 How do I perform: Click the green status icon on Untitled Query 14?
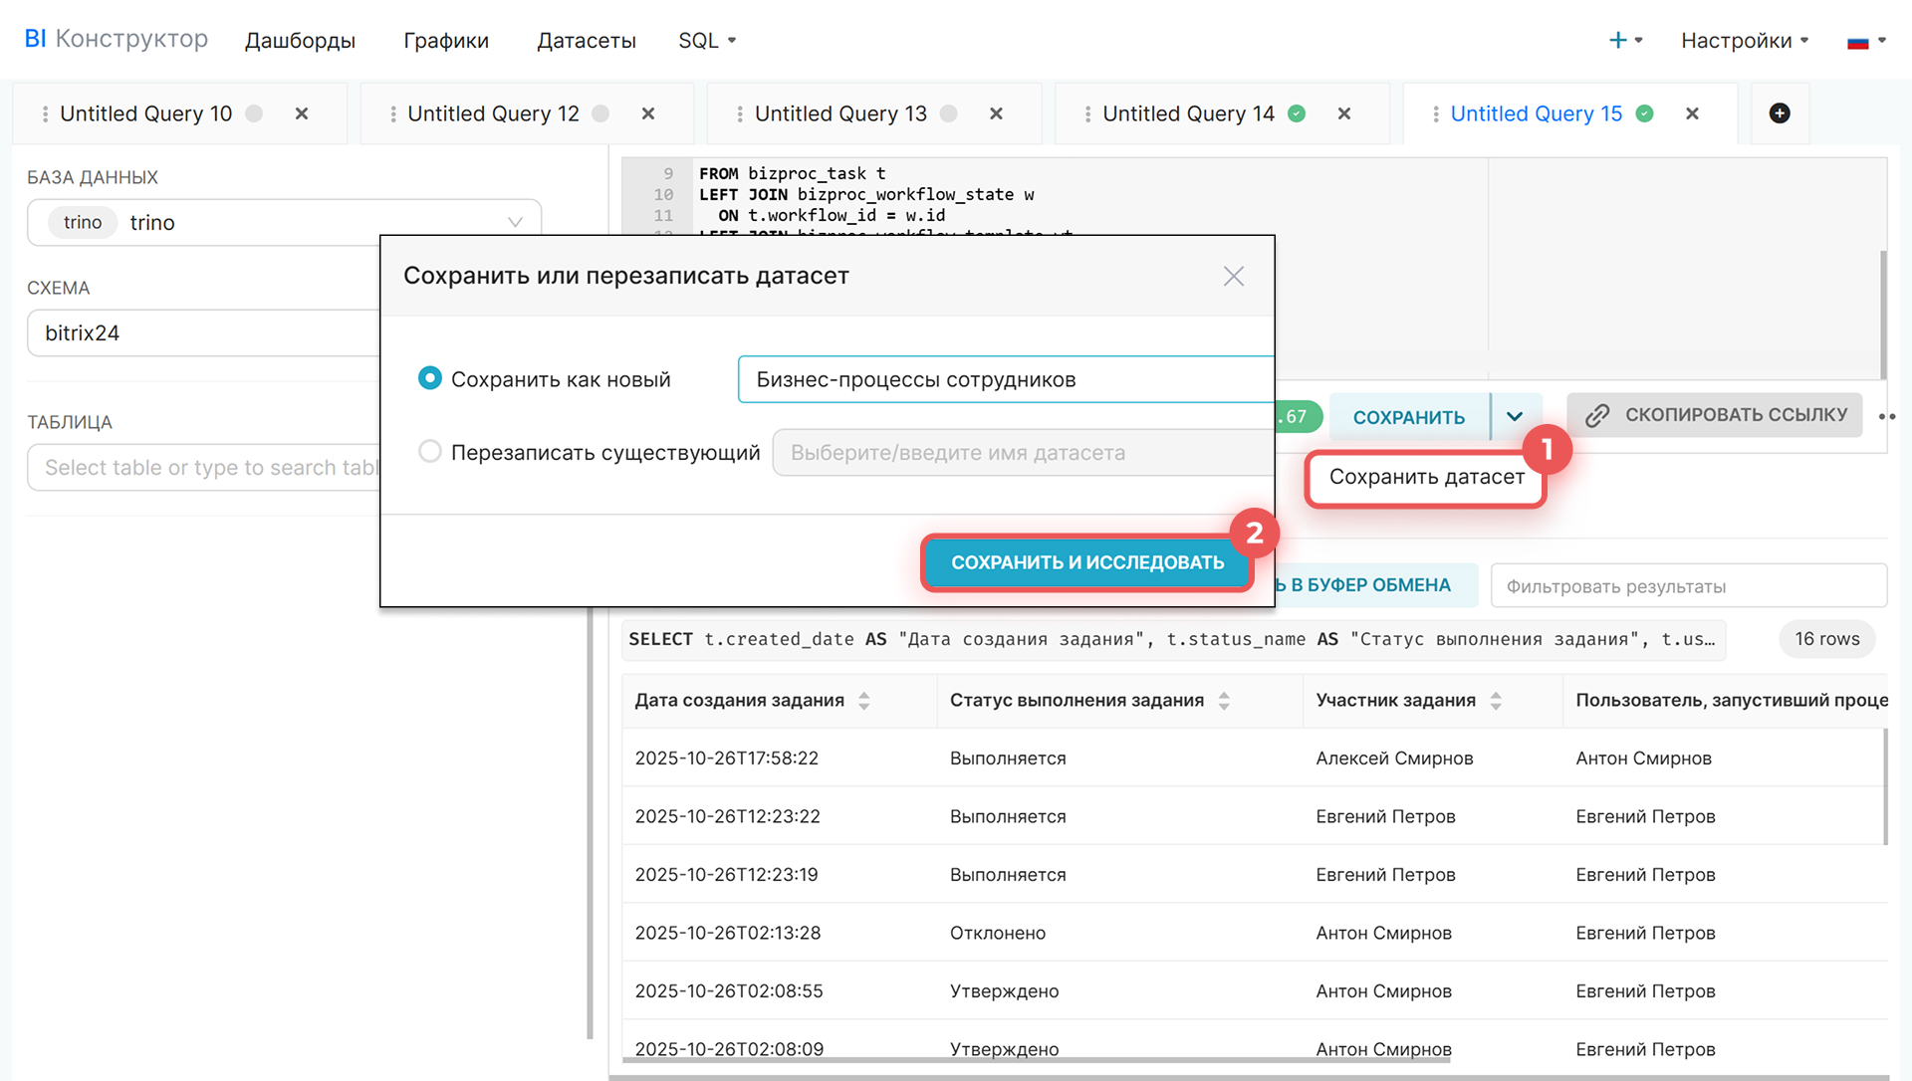click(1297, 113)
